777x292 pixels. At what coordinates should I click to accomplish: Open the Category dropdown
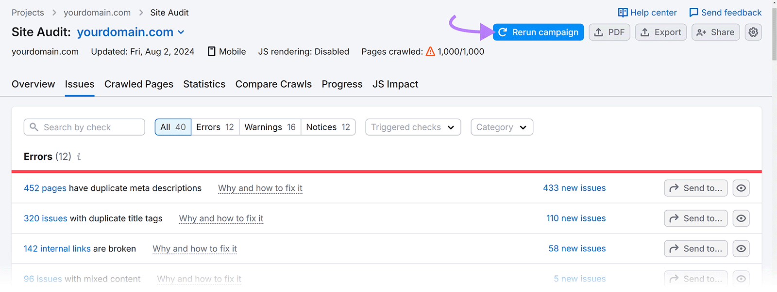502,127
